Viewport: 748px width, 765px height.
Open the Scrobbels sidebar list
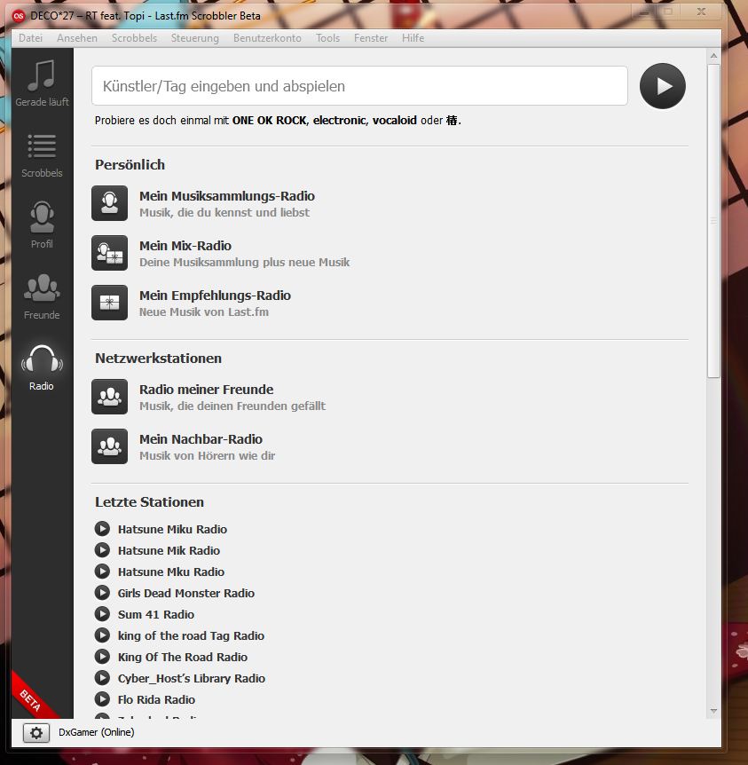42,155
